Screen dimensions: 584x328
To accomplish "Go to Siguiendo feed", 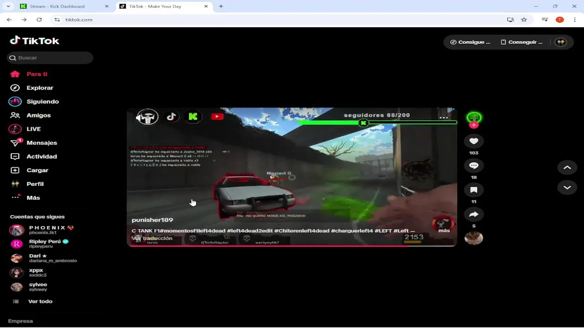I will pos(35,102).
